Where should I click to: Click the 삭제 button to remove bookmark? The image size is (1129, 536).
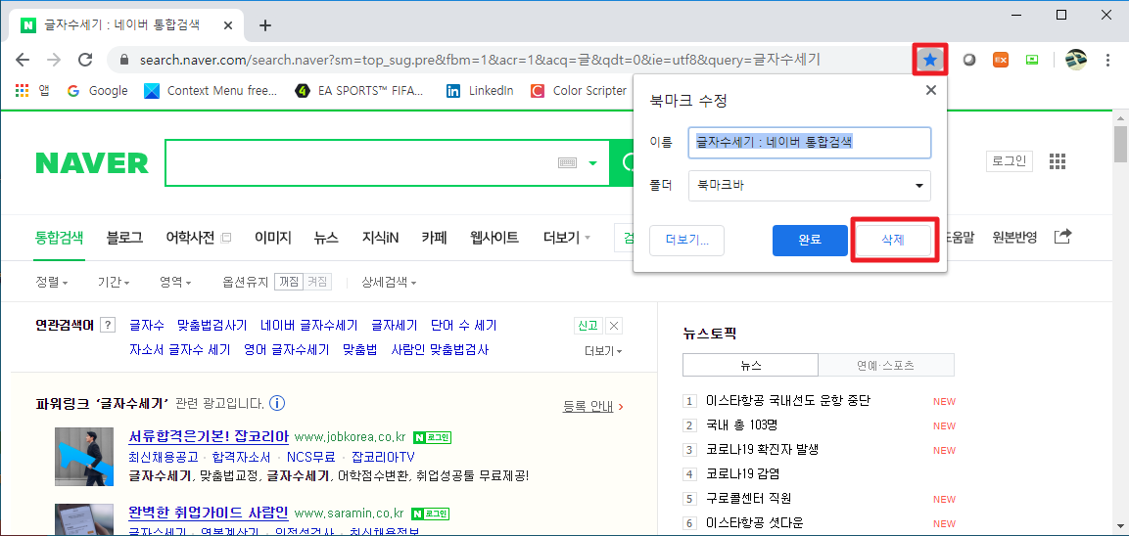click(x=893, y=241)
